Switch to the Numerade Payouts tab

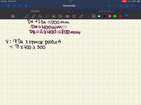point(106,11)
